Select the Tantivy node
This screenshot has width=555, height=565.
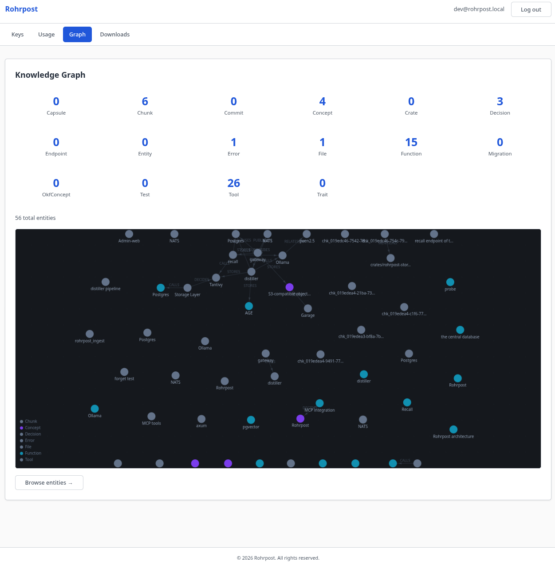click(x=216, y=278)
